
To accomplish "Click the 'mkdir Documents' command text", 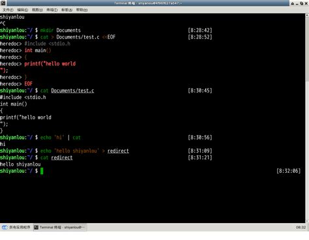I will pyautogui.click(x=61, y=30).
